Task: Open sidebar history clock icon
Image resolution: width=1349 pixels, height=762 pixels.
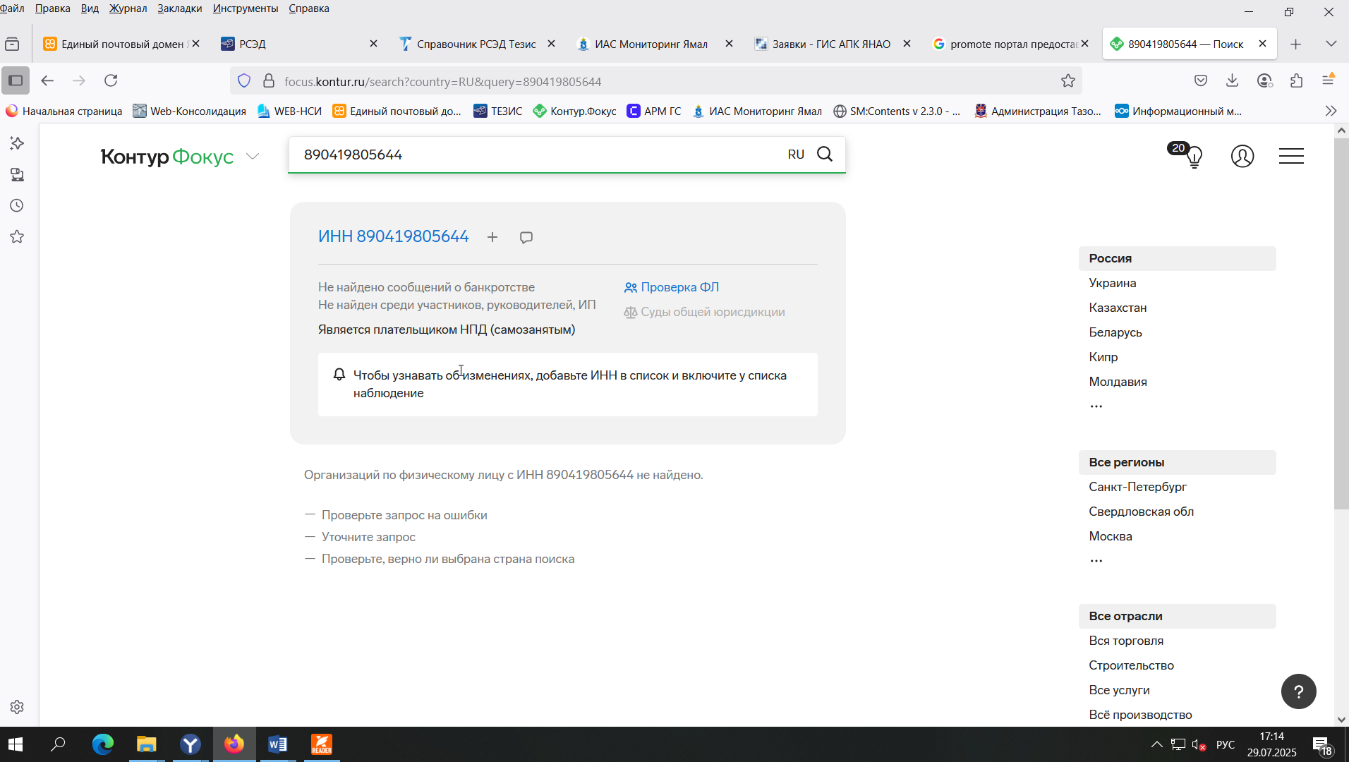Action: coord(17,205)
